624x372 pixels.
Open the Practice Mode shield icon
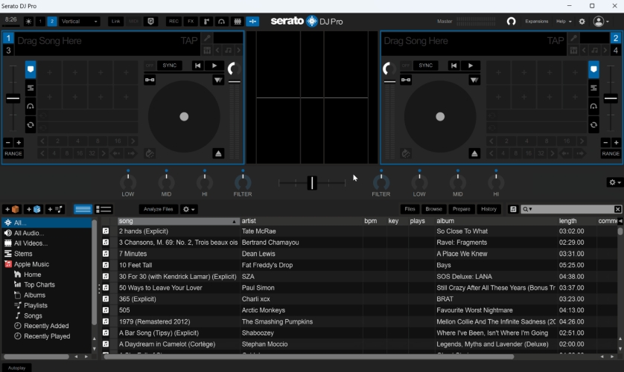151,22
